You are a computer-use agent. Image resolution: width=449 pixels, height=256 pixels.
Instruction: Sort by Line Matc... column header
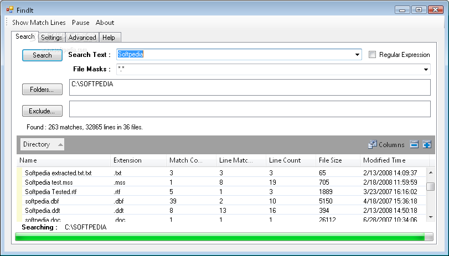point(241,160)
